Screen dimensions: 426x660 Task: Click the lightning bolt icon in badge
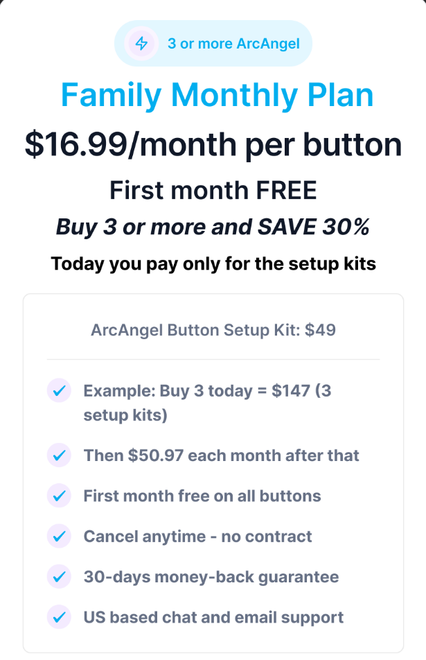click(x=141, y=44)
